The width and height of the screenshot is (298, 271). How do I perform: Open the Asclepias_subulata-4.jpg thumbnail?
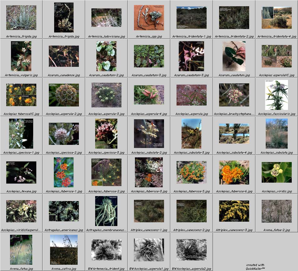[234, 134]
